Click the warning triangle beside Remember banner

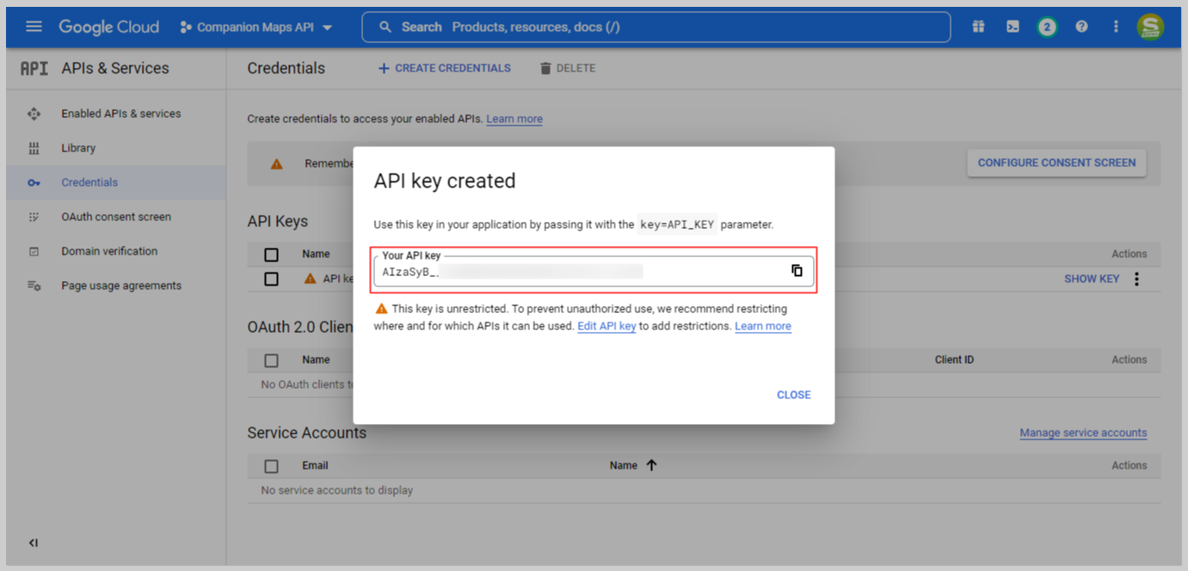point(276,163)
